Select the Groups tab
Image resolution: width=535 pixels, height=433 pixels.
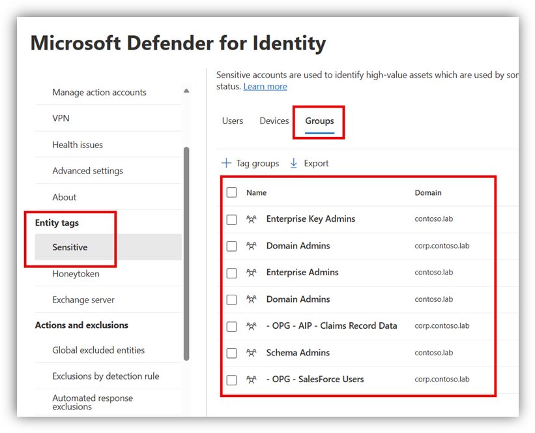(319, 121)
